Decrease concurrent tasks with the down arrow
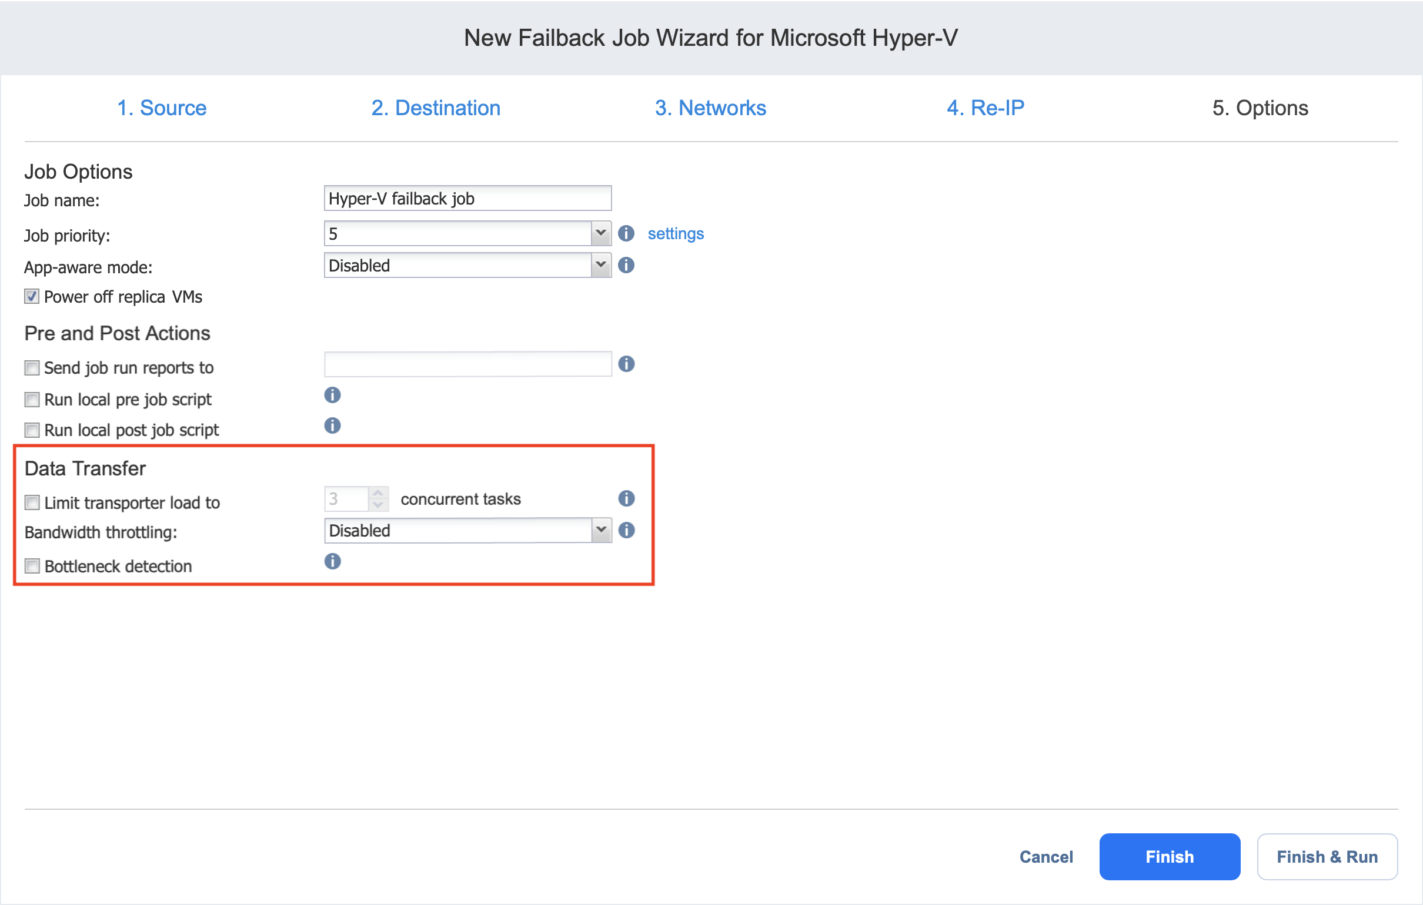The width and height of the screenshot is (1423, 905). click(378, 505)
